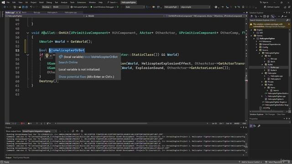
Task: Open the Extensions menu
Action: coord(82,2)
